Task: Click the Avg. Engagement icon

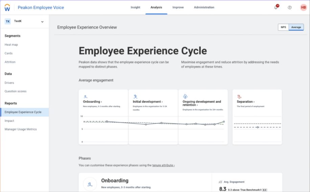Action: click(x=220, y=182)
